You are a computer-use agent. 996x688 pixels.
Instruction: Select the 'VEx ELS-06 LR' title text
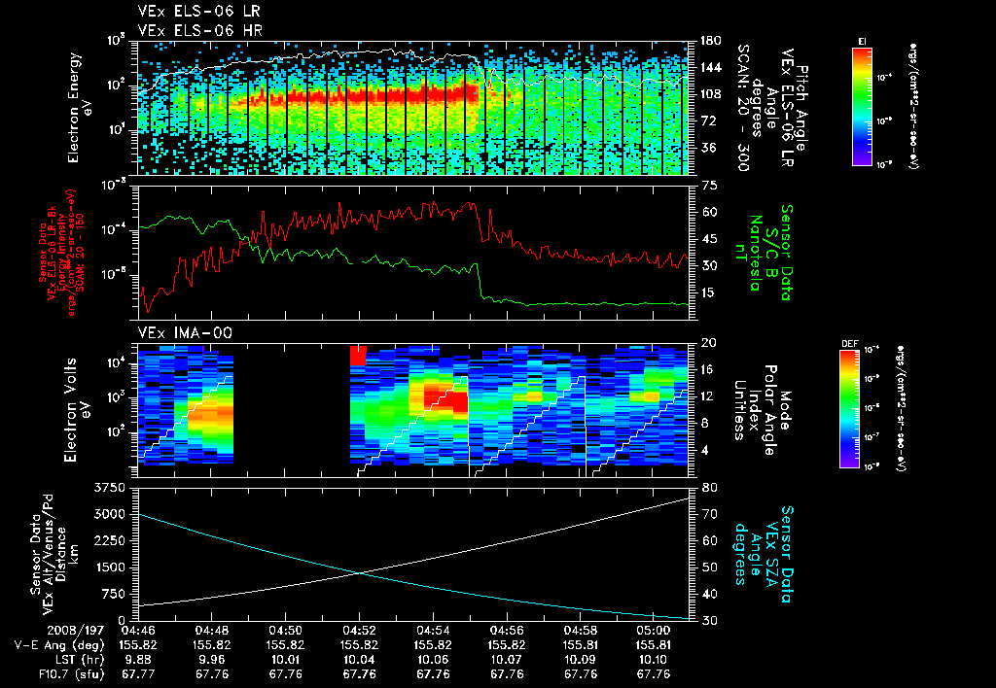(x=198, y=11)
